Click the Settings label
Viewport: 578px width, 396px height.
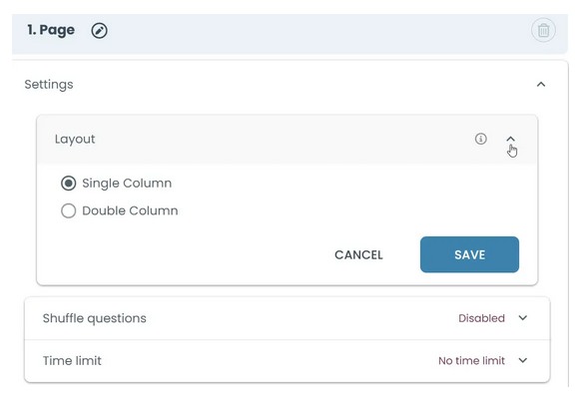49,85
